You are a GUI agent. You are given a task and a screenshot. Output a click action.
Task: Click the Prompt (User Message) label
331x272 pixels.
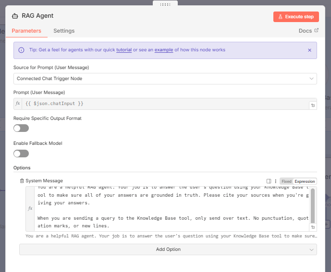tap(39, 93)
